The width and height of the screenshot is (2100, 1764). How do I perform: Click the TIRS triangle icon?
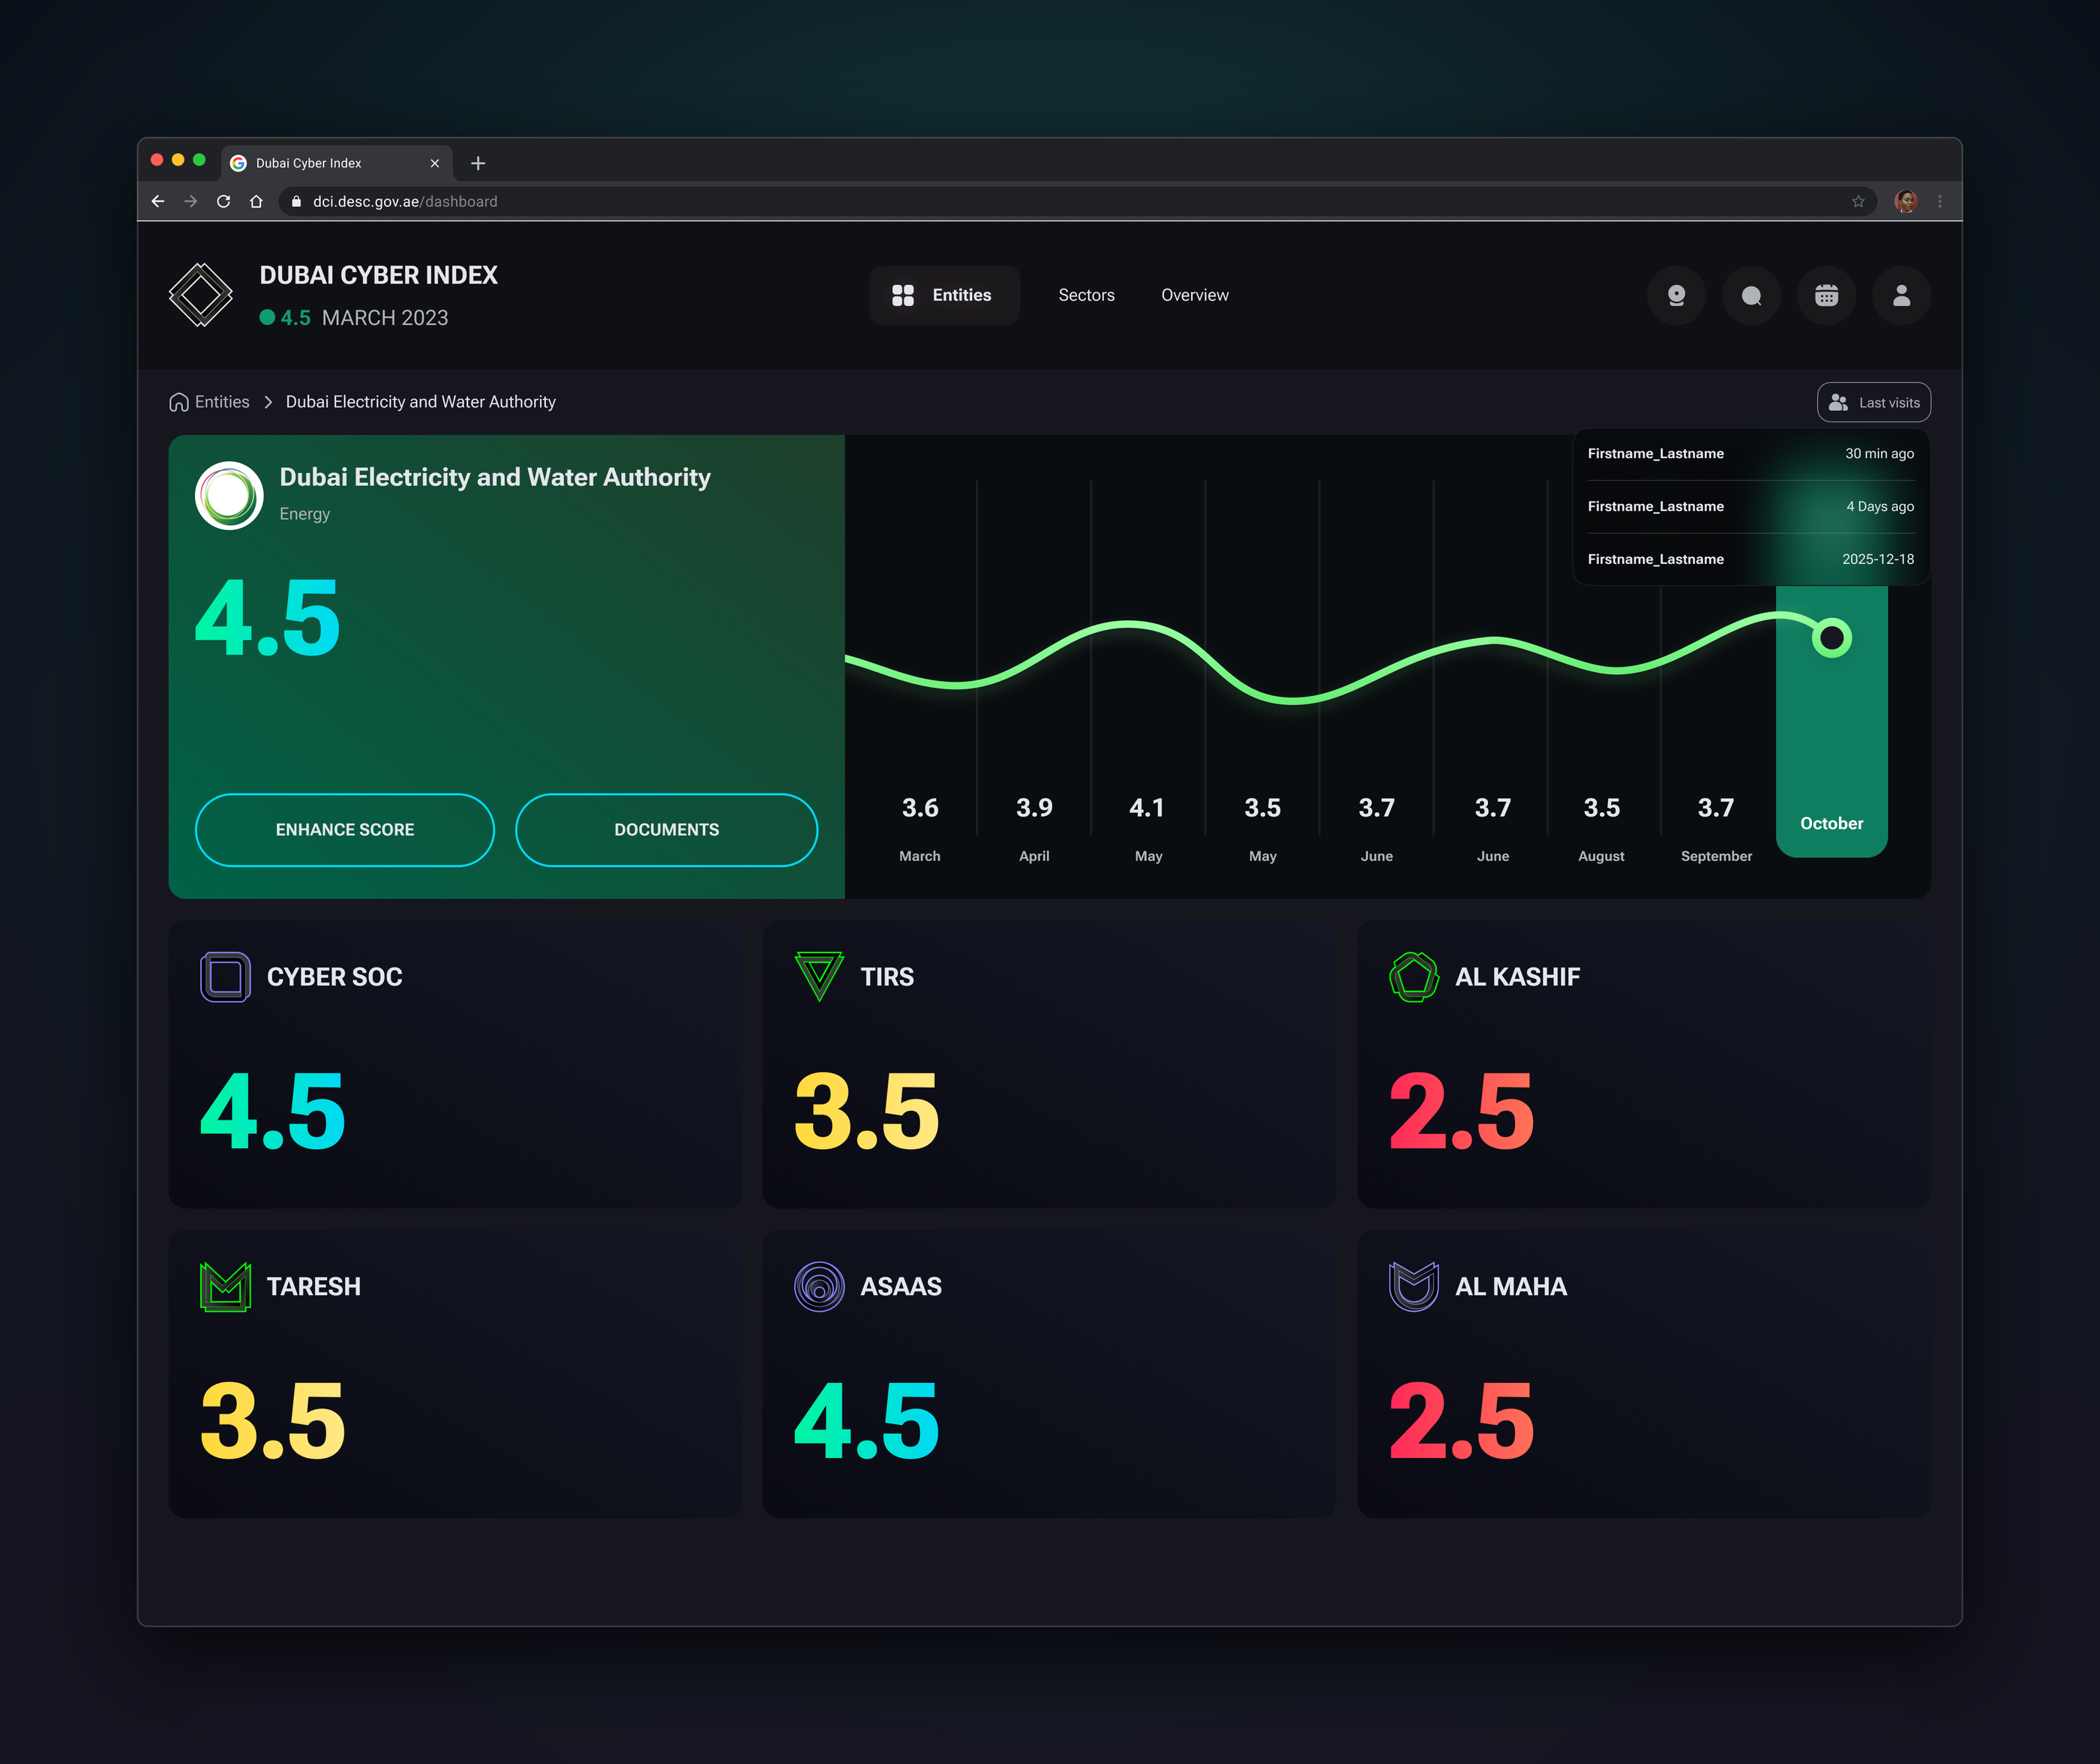819,977
